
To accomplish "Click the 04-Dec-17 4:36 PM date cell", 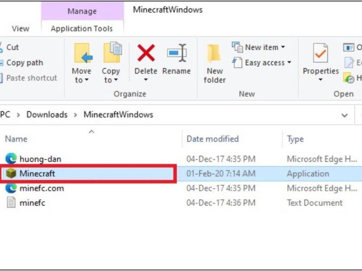I will (x=221, y=203).
